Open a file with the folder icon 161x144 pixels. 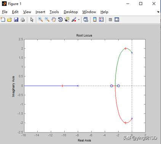[x=10, y=19]
